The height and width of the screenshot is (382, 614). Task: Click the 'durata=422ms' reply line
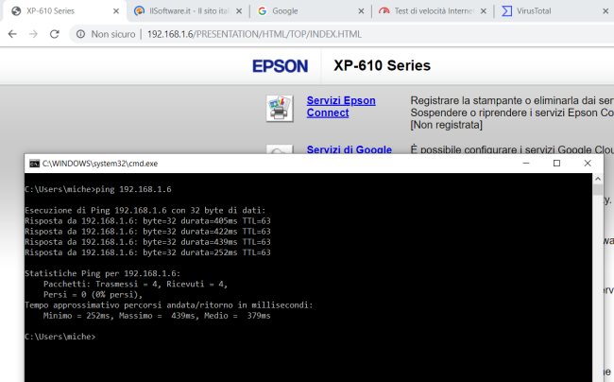tap(147, 232)
